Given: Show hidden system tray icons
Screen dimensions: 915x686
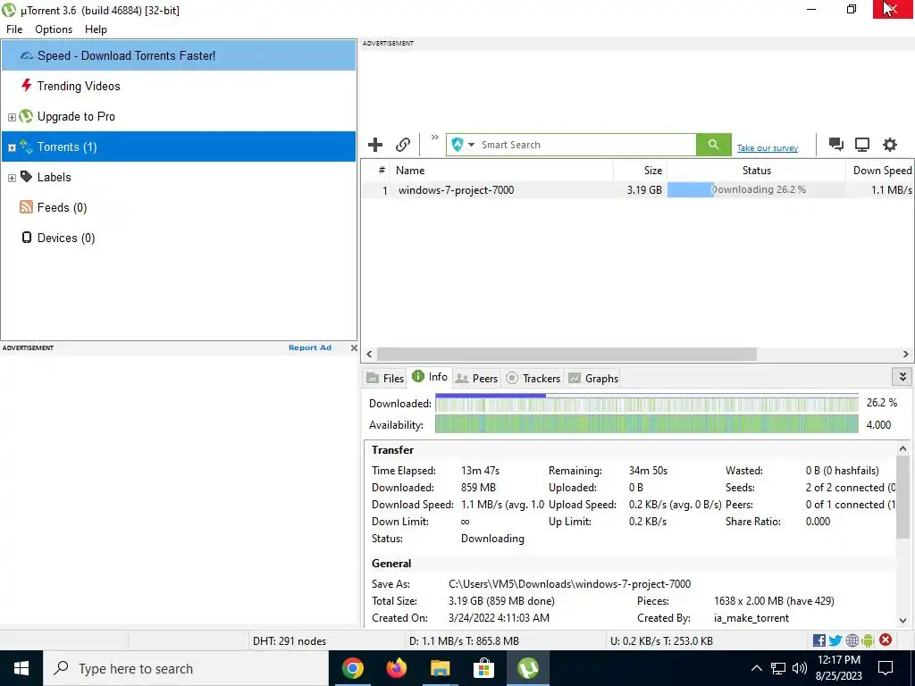Looking at the screenshot, I should click(756, 668).
